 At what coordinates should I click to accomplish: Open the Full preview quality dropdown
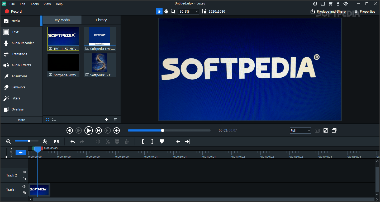pyautogui.click(x=300, y=130)
